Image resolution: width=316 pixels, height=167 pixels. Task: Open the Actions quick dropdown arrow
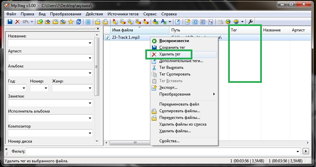point(170,22)
